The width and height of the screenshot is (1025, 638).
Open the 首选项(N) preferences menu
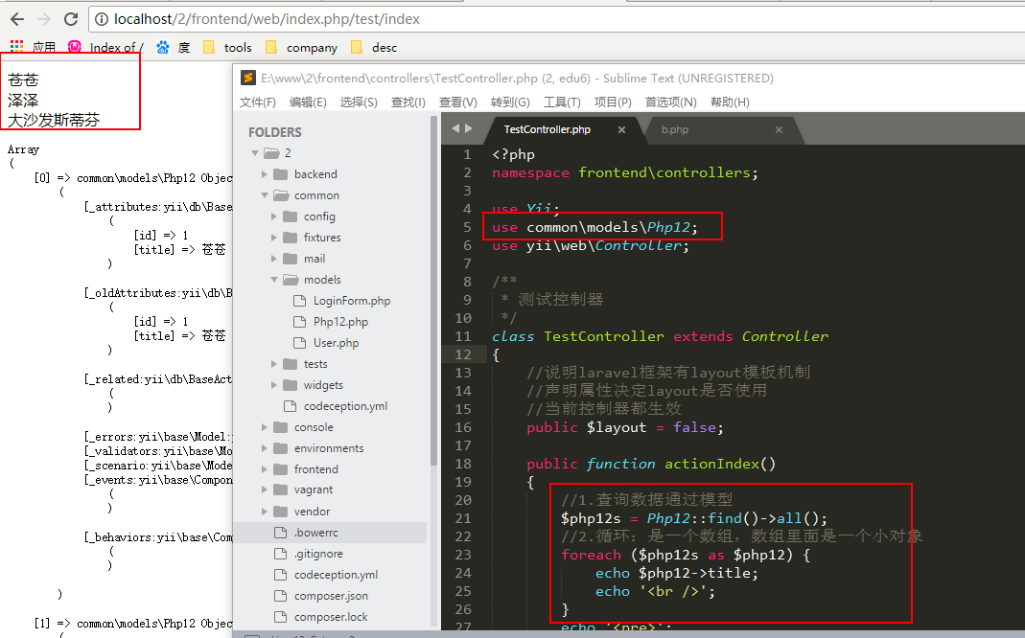click(x=670, y=103)
